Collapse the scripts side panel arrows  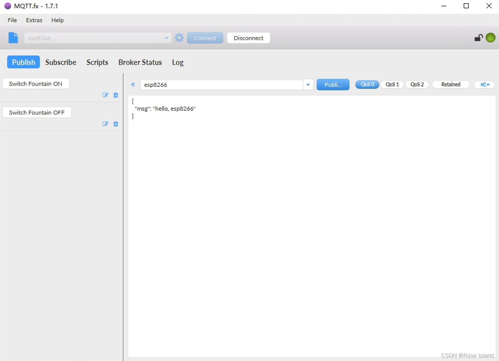(x=133, y=84)
